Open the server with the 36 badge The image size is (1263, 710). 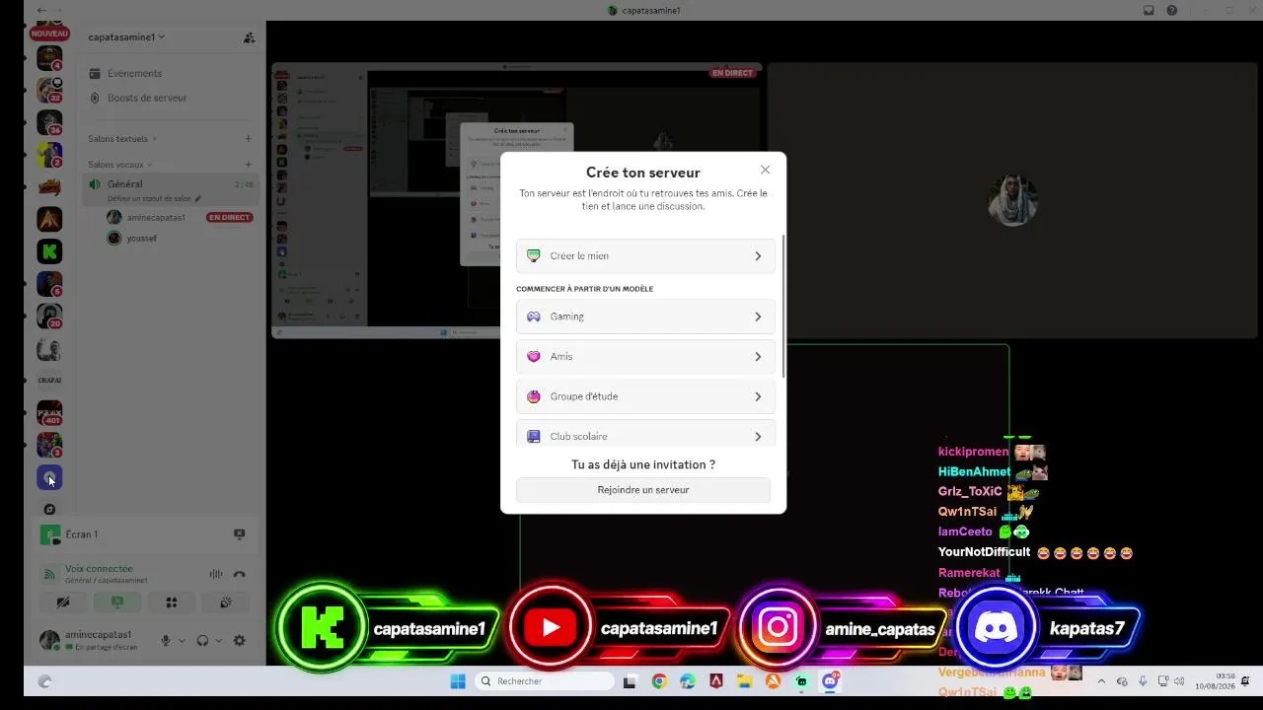coord(49,122)
